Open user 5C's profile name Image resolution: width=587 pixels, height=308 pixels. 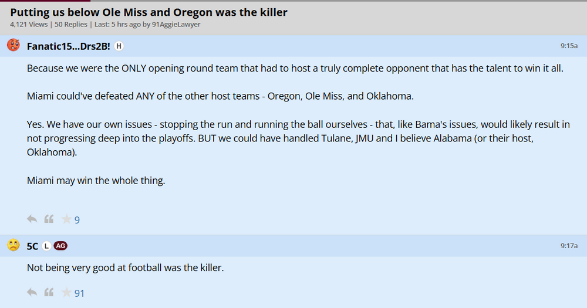pos(32,246)
